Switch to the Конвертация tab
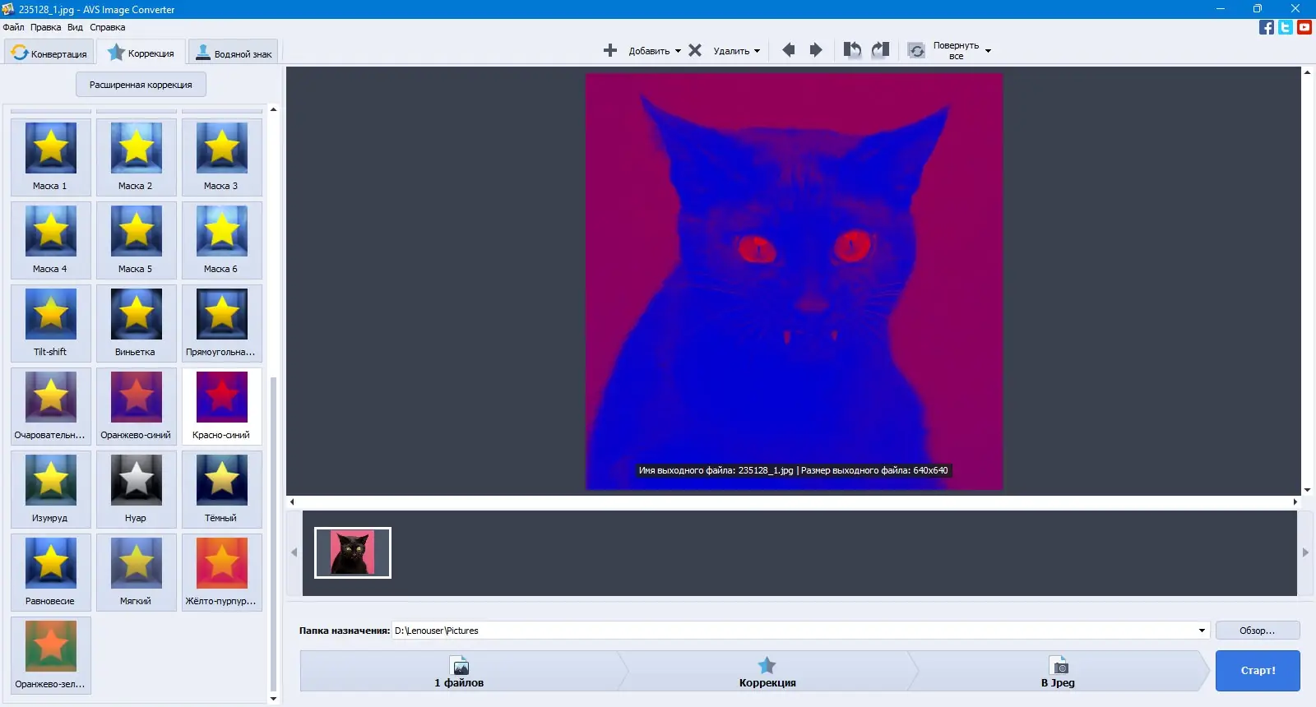The image size is (1316, 707). pyautogui.click(x=49, y=53)
